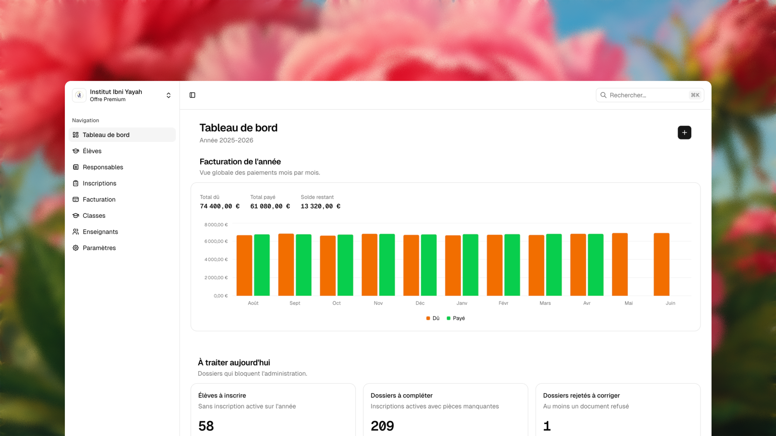
Task: Click the orange Dû bar for Nov
Action: point(369,265)
